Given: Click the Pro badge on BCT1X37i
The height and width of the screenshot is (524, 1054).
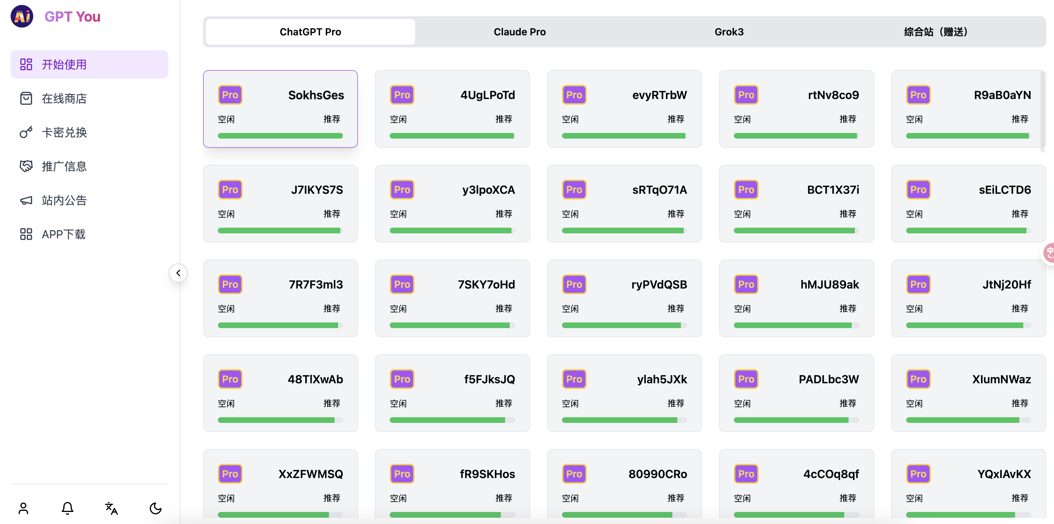Looking at the screenshot, I should point(746,190).
